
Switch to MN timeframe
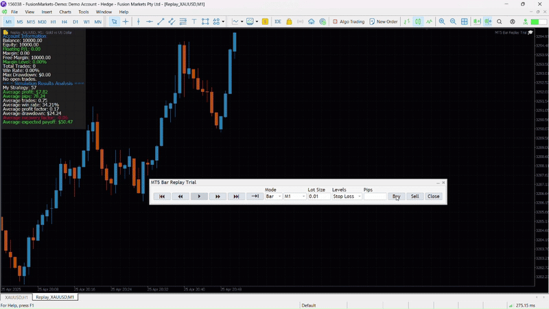click(x=98, y=22)
